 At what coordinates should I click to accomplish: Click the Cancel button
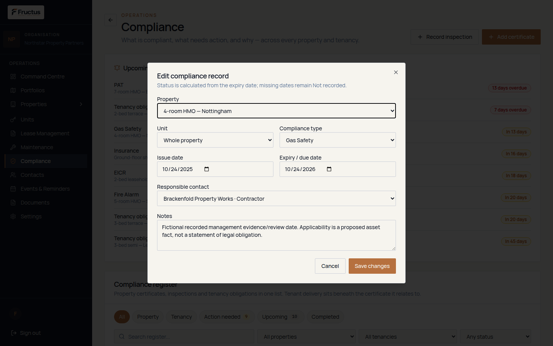(x=330, y=266)
